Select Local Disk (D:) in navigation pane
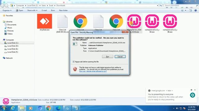 click(x=13, y=46)
